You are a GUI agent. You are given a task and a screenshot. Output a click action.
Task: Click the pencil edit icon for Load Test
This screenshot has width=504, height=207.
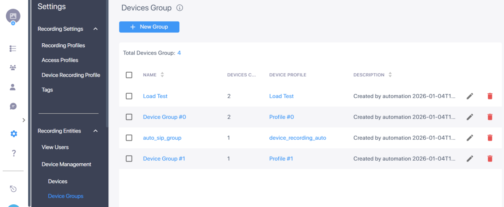coord(470,96)
